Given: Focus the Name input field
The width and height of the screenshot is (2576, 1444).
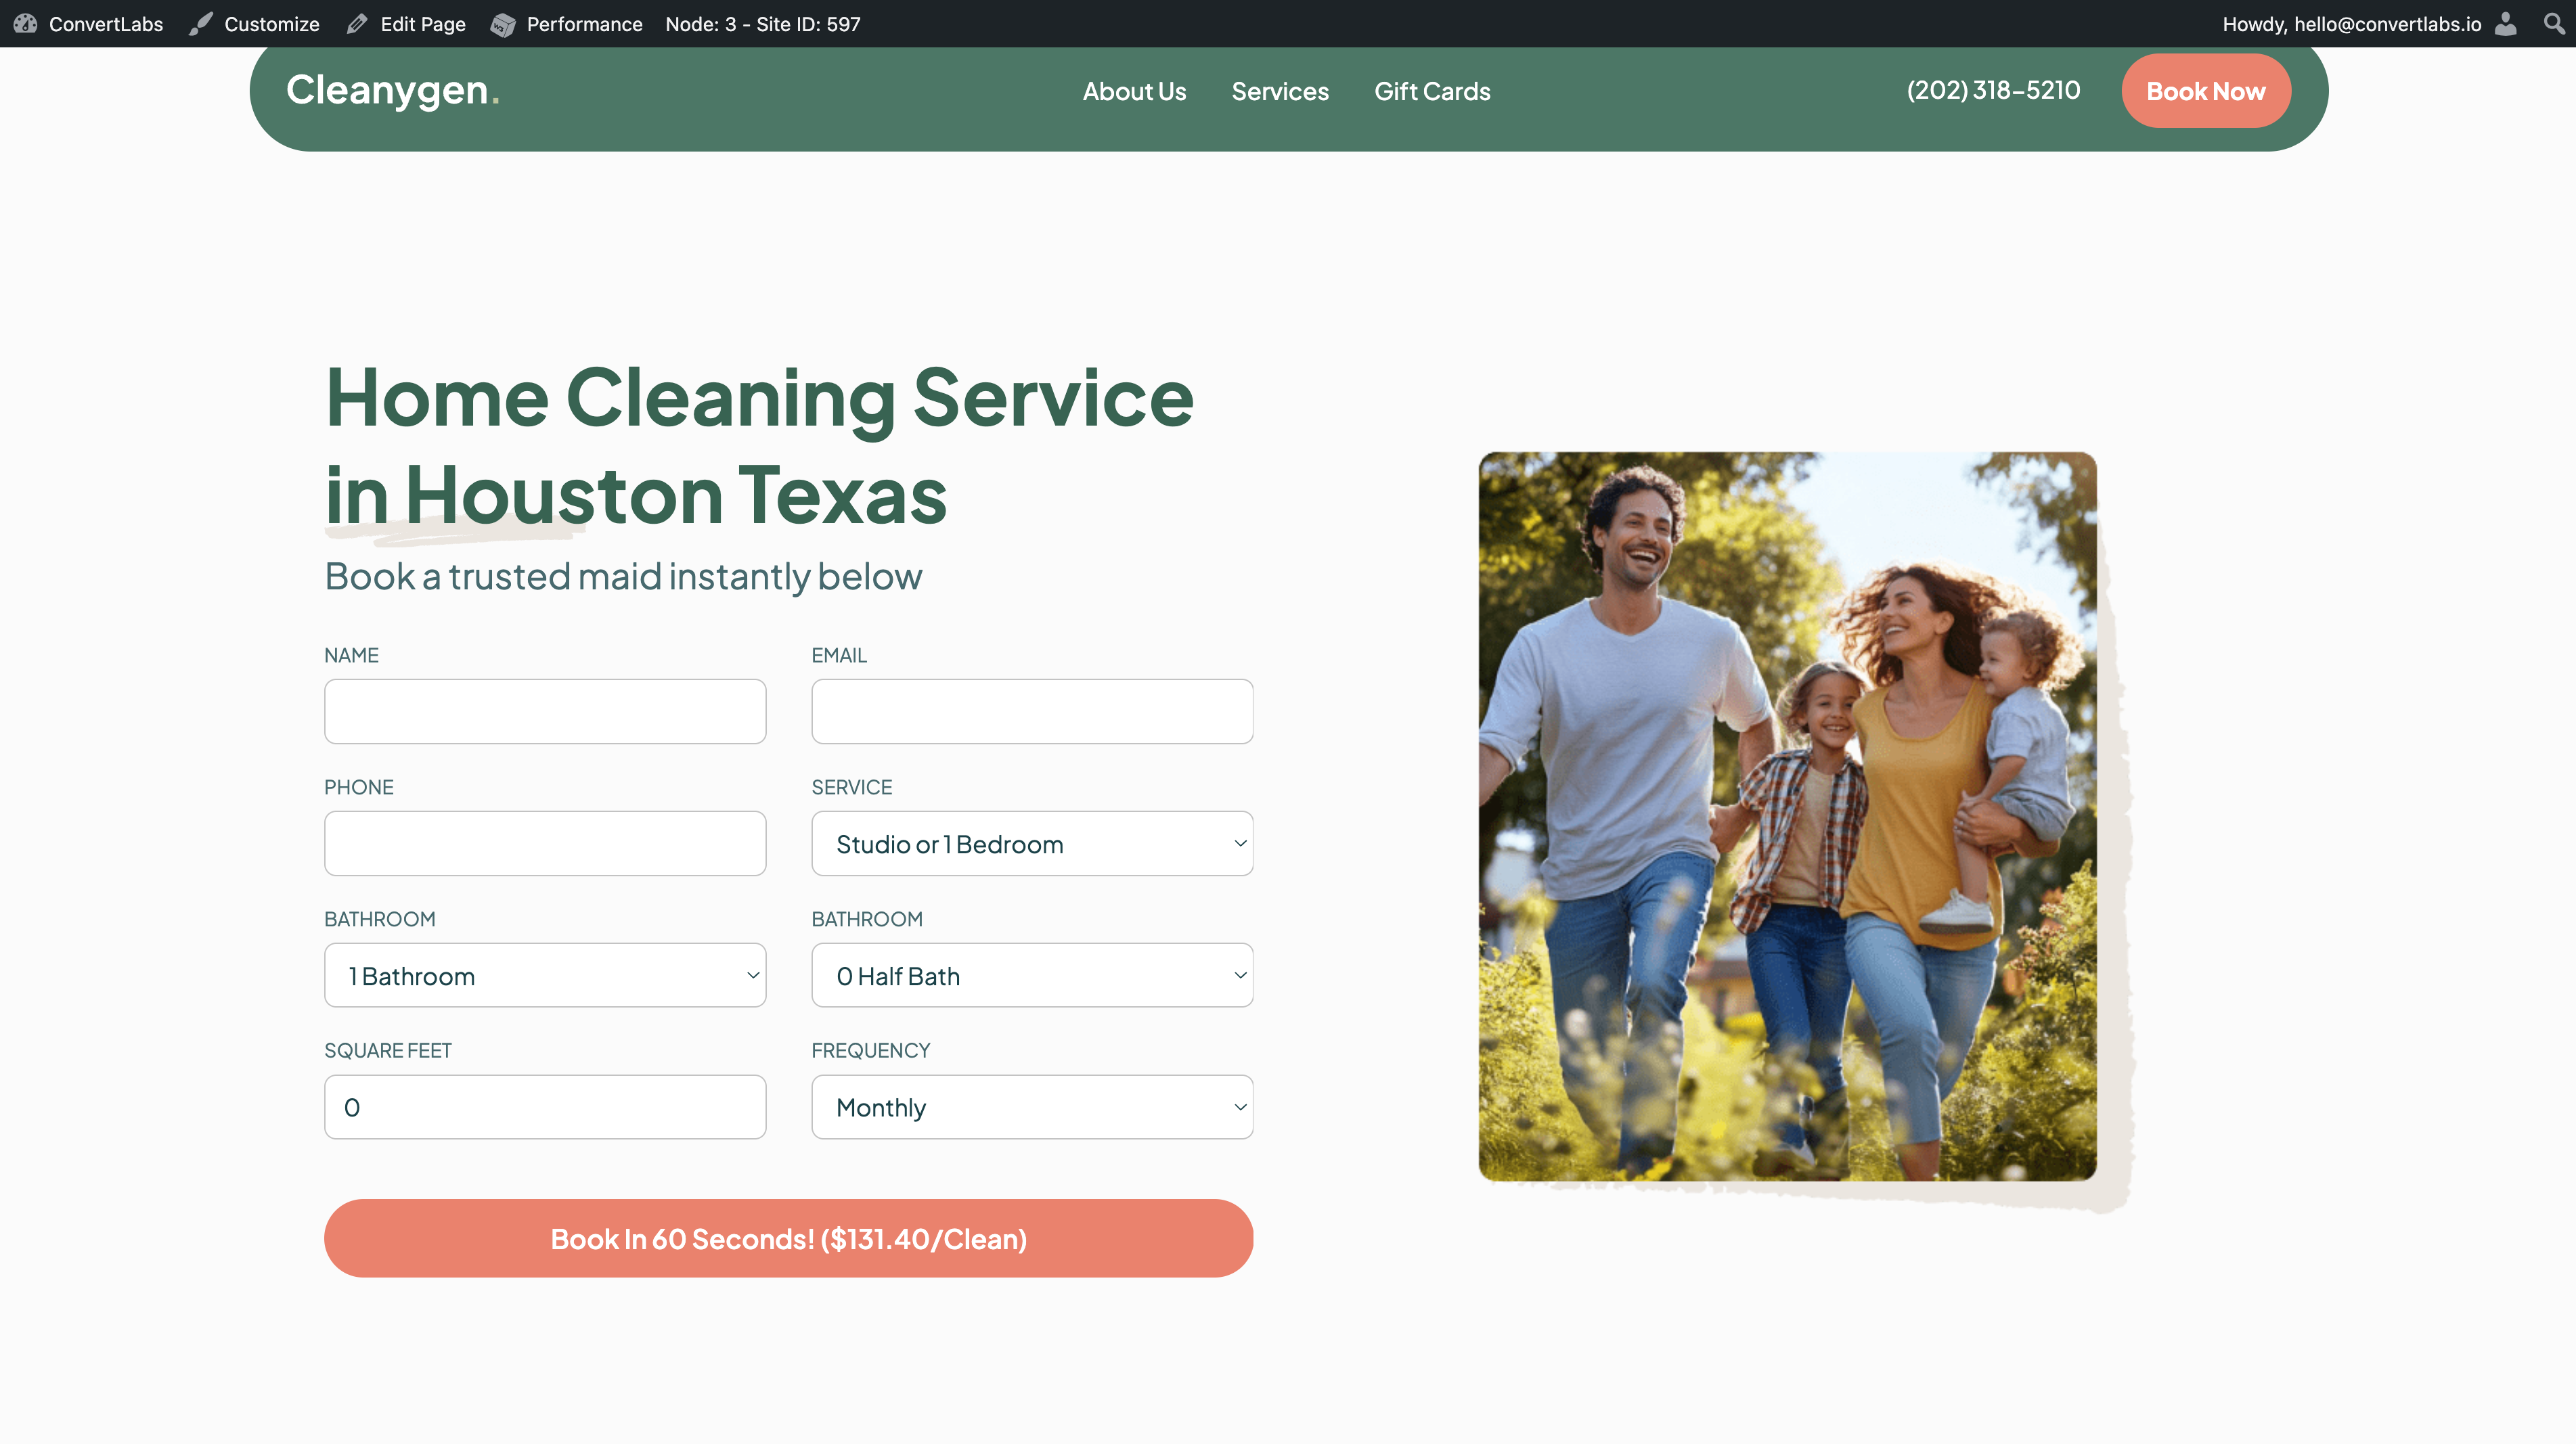Looking at the screenshot, I should [x=544, y=711].
